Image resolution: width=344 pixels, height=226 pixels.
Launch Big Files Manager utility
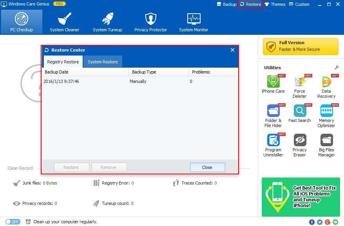pos(326,145)
